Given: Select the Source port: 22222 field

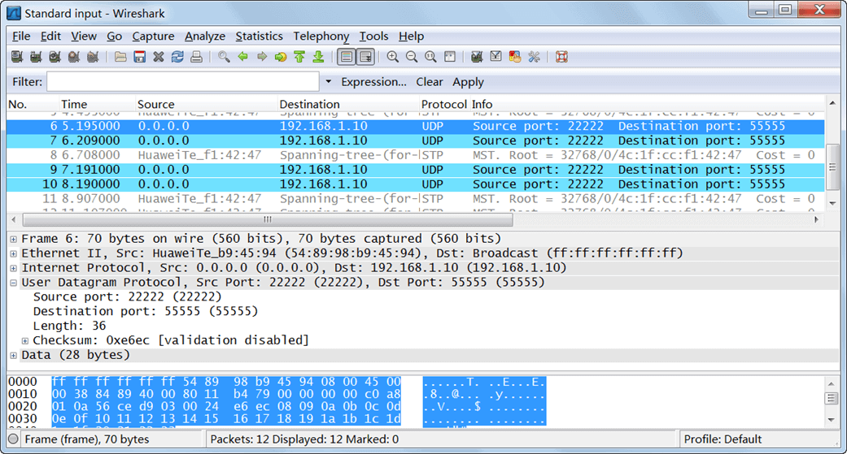Looking at the screenshot, I should (x=128, y=296).
